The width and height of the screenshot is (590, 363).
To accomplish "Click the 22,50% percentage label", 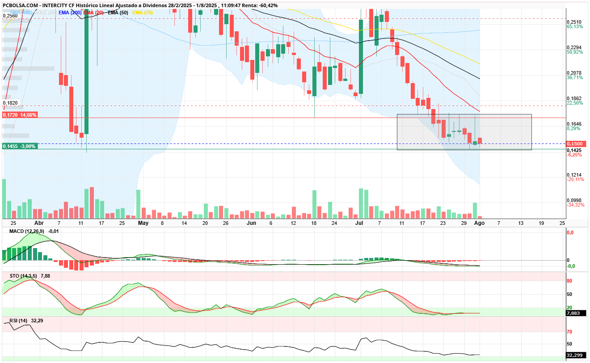I will (575, 103).
